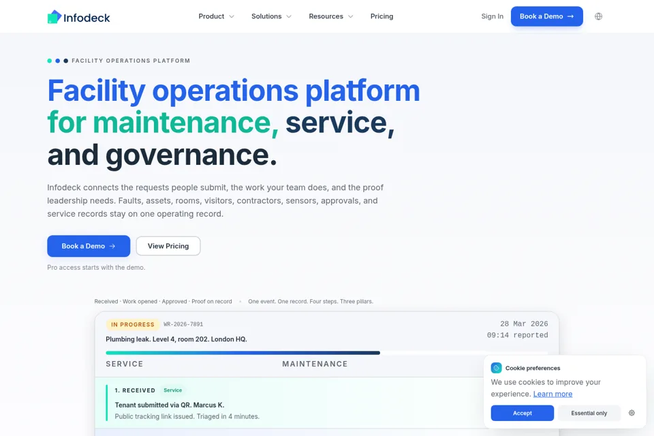Expand the Product menu chevron
Viewport: 654px width, 436px height.
[x=232, y=16]
